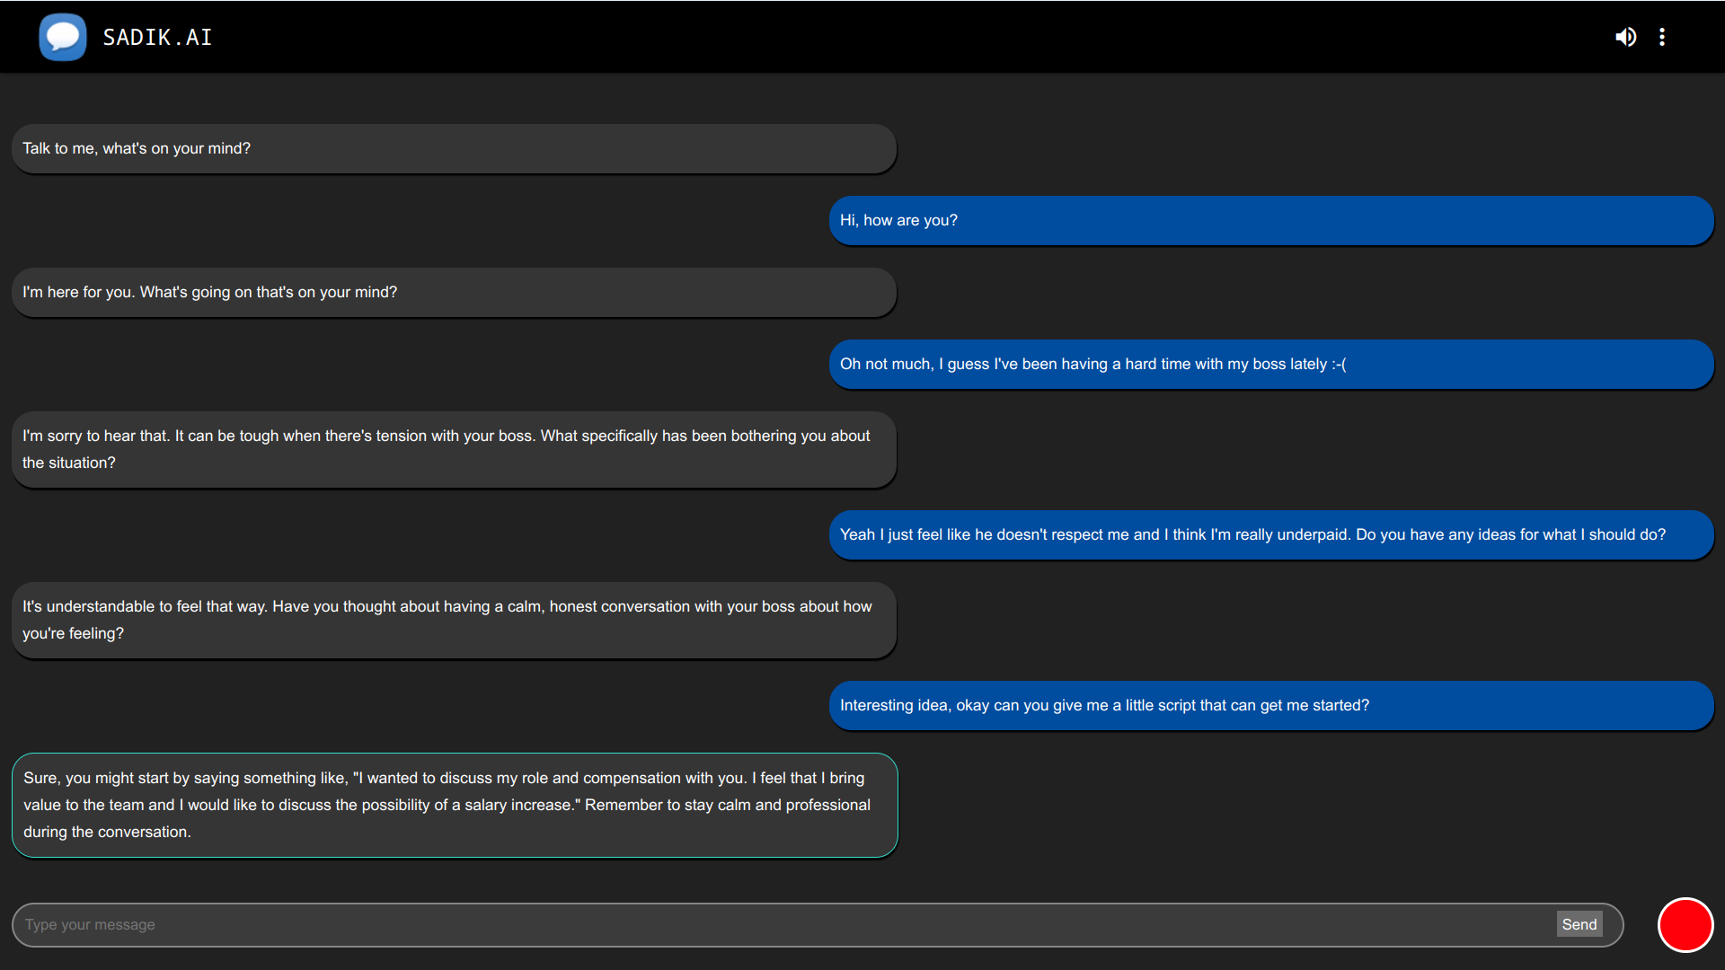Click the SADIK.AI title text
The image size is (1725, 970).
coord(157,37)
